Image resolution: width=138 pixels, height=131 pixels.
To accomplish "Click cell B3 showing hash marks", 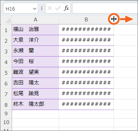I will point(86,51).
